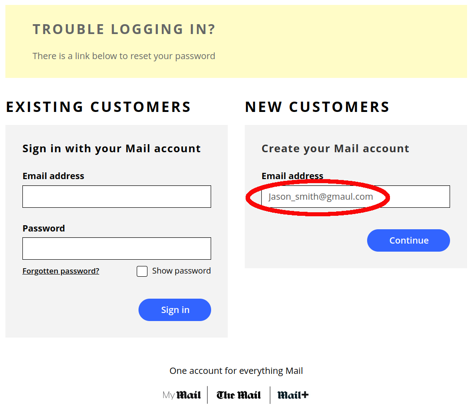Click the Email address label in New Customers panel
The image size is (472, 420).
pos(292,176)
